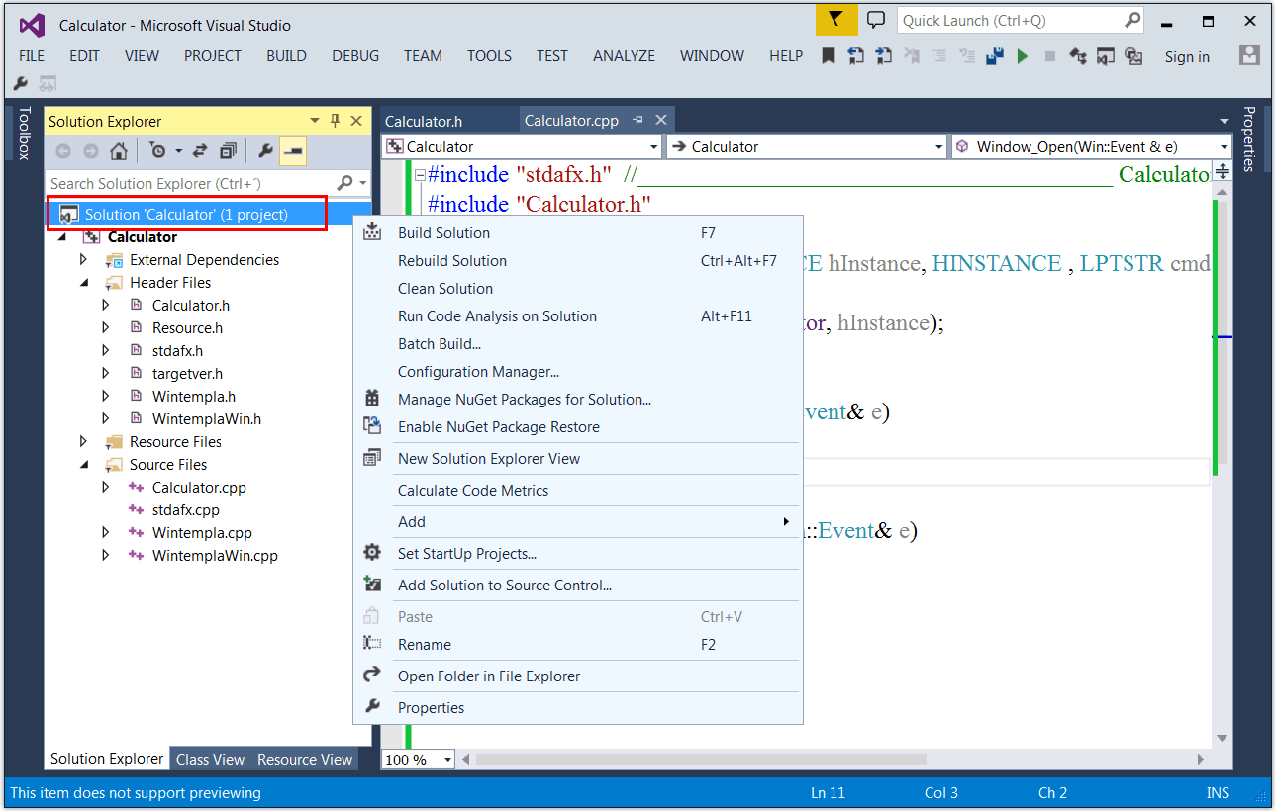The height and width of the screenshot is (811, 1275).
Task: Toggle bookmark icon in main toolbar
Action: click(829, 56)
